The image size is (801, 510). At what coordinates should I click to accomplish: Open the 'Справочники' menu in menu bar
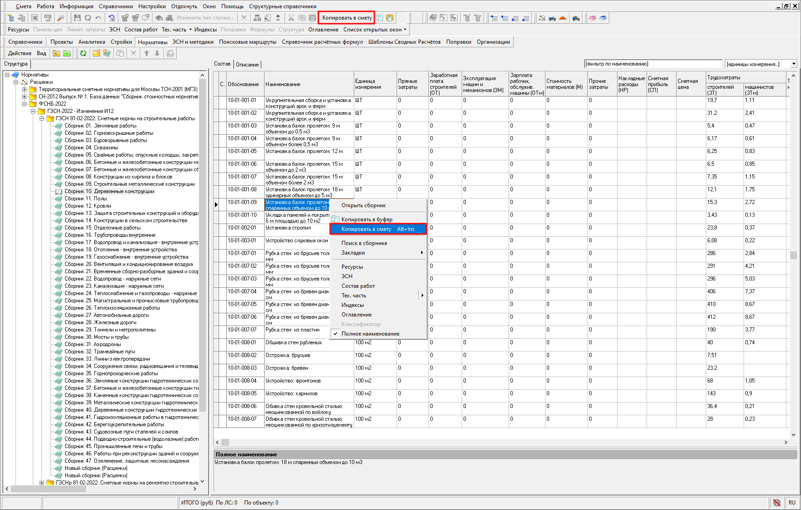(116, 6)
